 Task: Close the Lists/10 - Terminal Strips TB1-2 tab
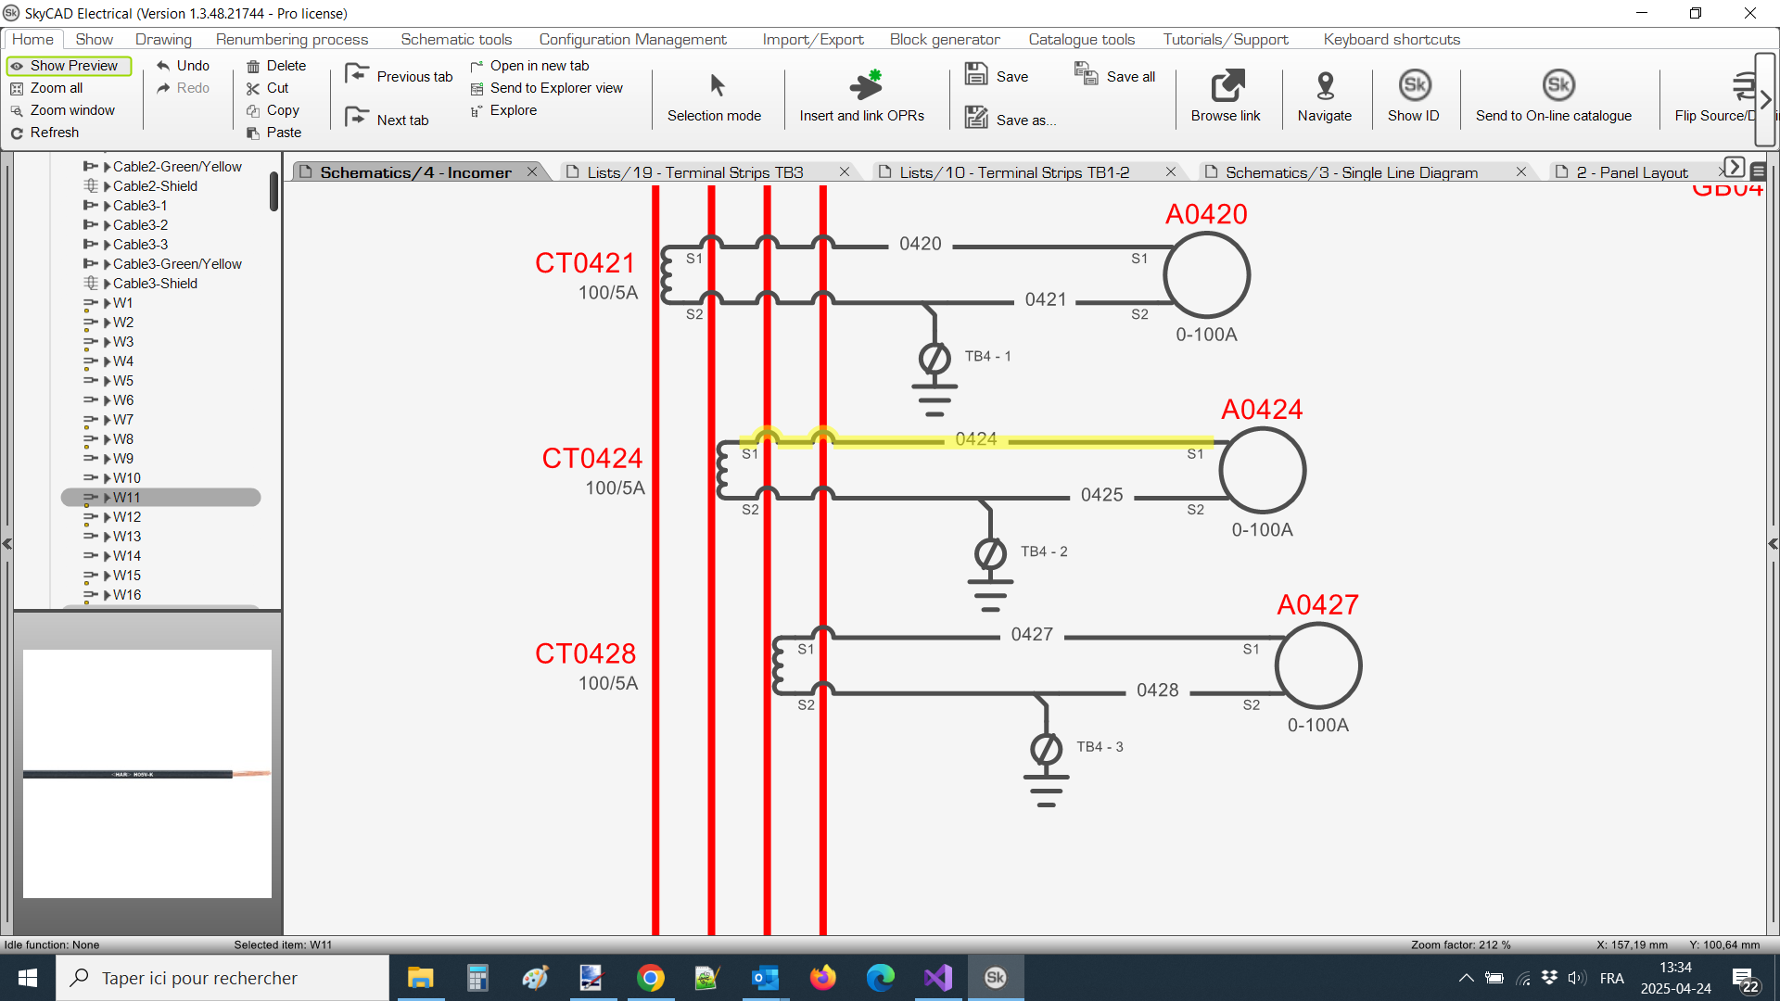pos(1171,171)
